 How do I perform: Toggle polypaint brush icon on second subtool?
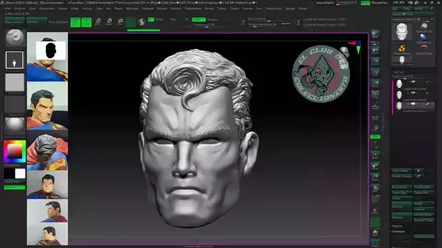click(x=428, y=93)
